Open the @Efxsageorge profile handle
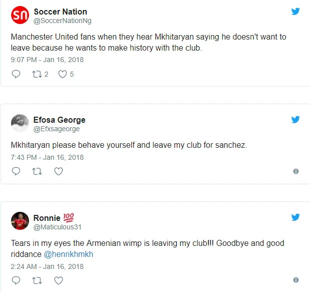This screenshot has width=310, height=292. point(57,129)
